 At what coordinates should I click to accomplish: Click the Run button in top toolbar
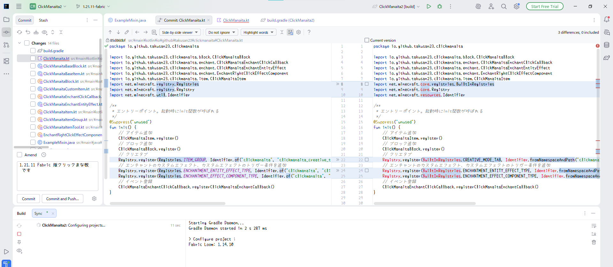point(429,6)
